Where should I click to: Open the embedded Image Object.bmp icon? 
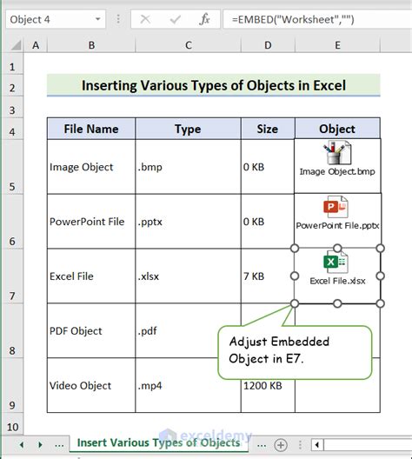pyautogui.click(x=337, y=158)
